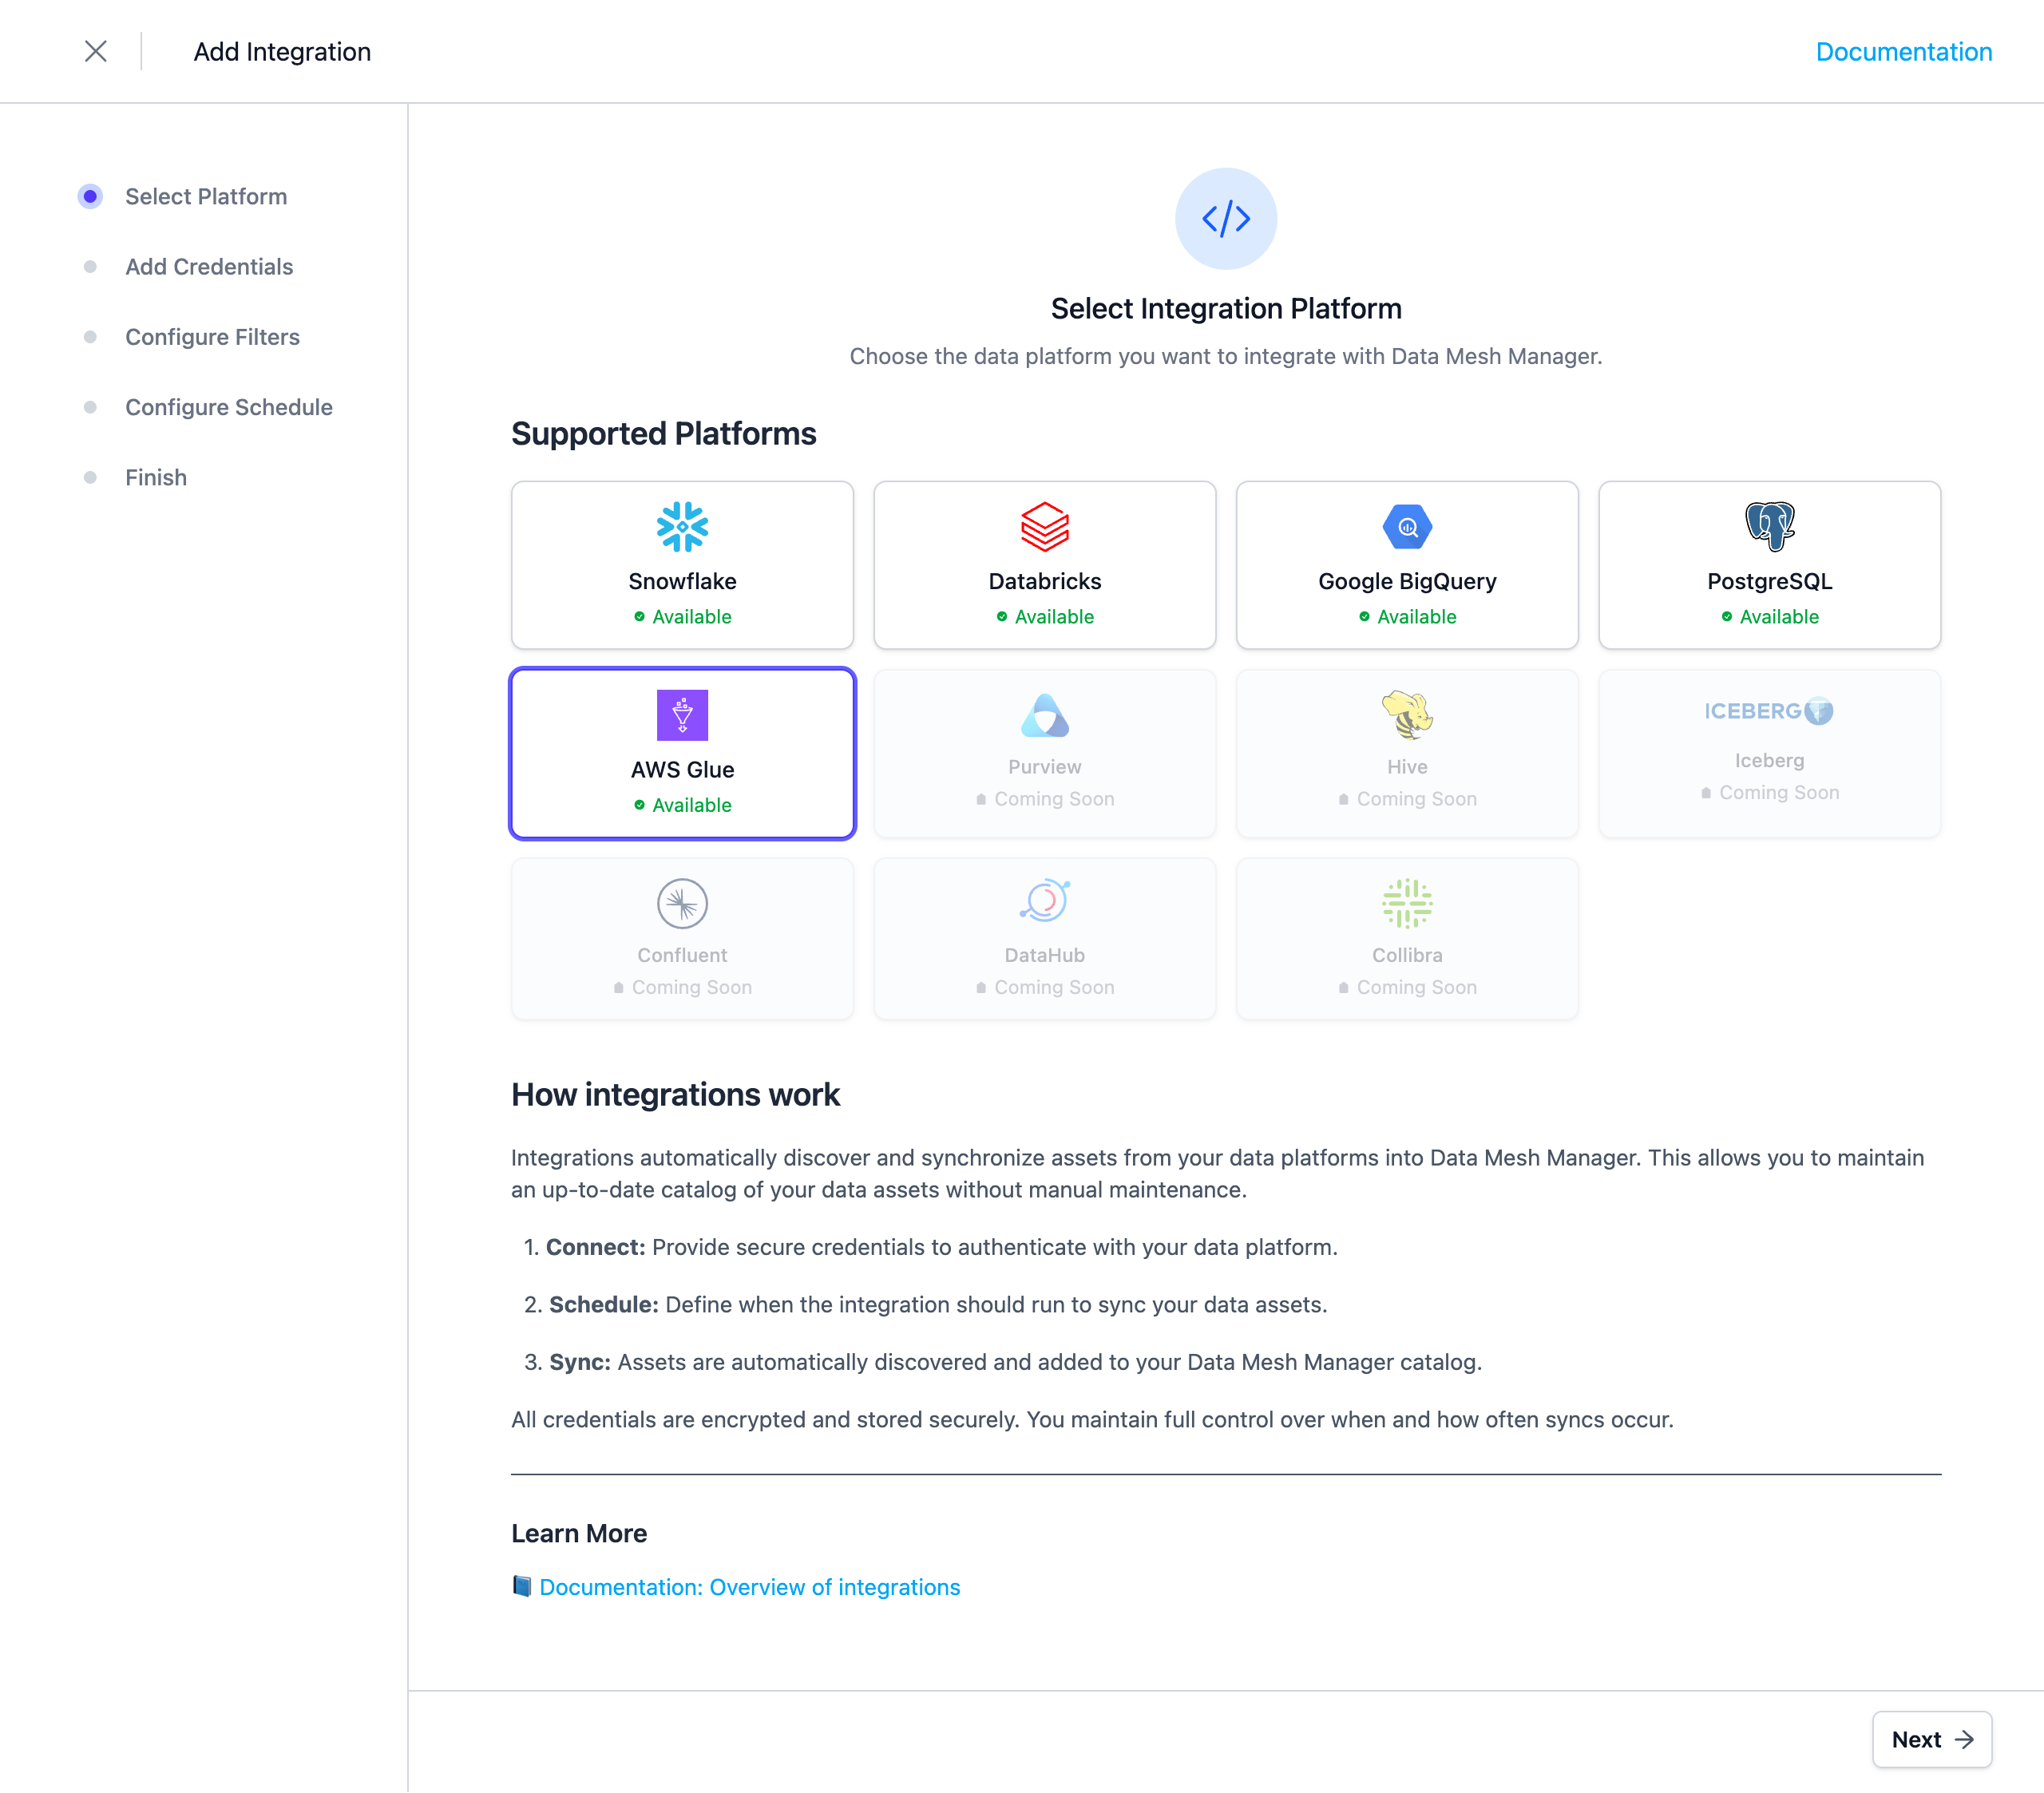
Task: Select the Snowflake platform icon
Action: tap(682, 527)
